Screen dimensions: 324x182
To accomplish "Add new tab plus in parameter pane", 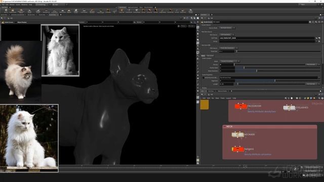I will pos(212,15).
